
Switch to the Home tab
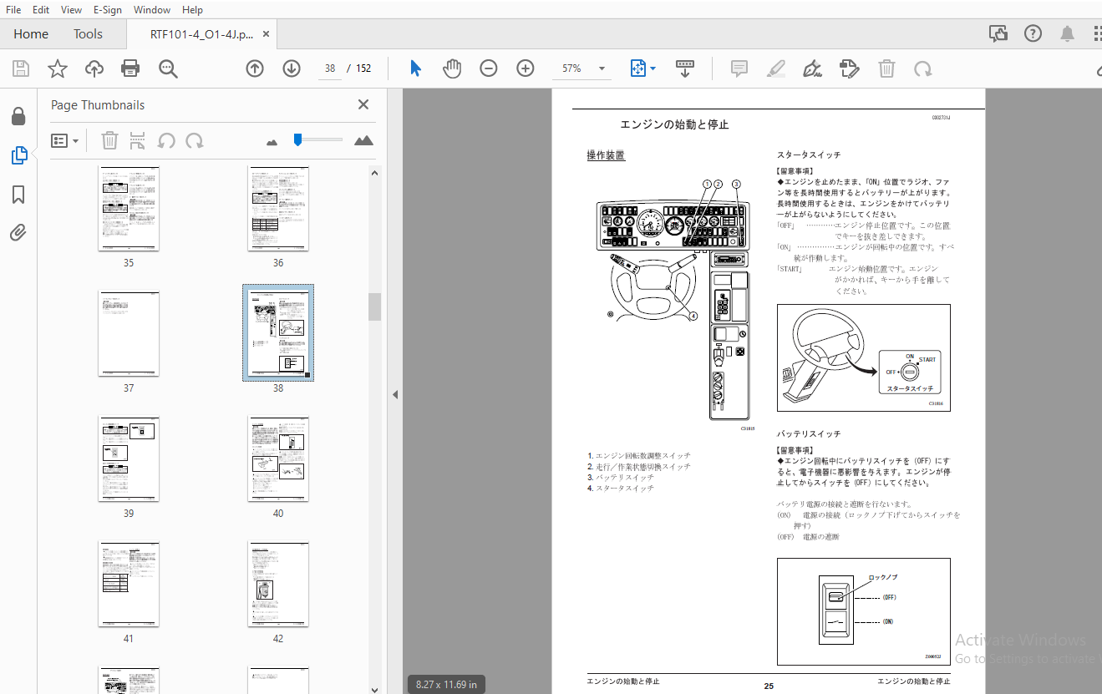coord(31,34)
